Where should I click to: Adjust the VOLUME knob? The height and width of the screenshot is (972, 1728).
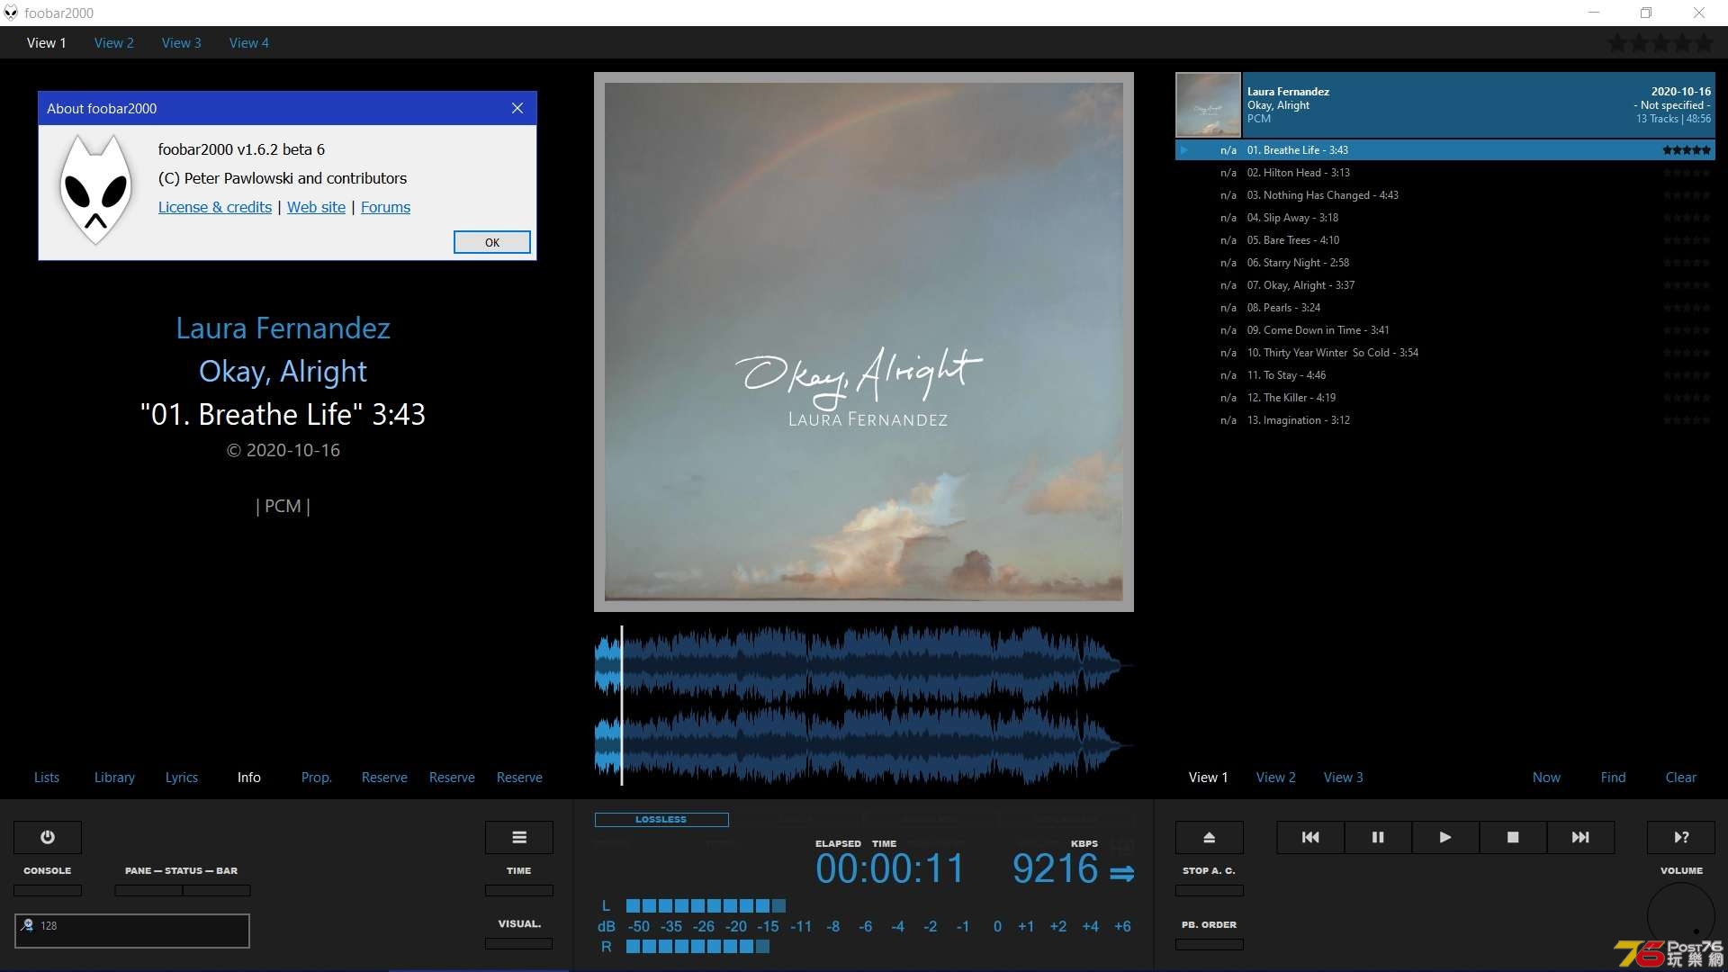(1681, 917)
